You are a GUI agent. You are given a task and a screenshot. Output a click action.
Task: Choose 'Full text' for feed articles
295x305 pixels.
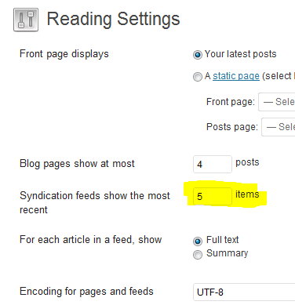[x=198, y=241]
